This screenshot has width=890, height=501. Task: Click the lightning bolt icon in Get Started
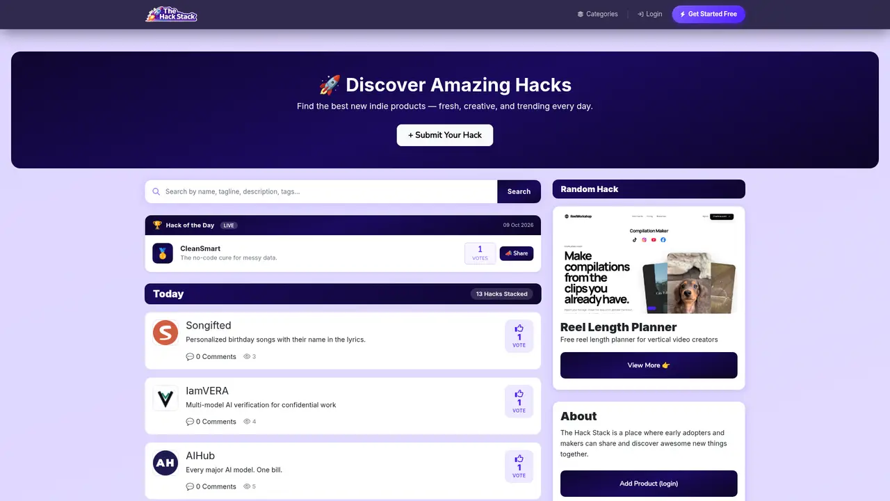683,14
